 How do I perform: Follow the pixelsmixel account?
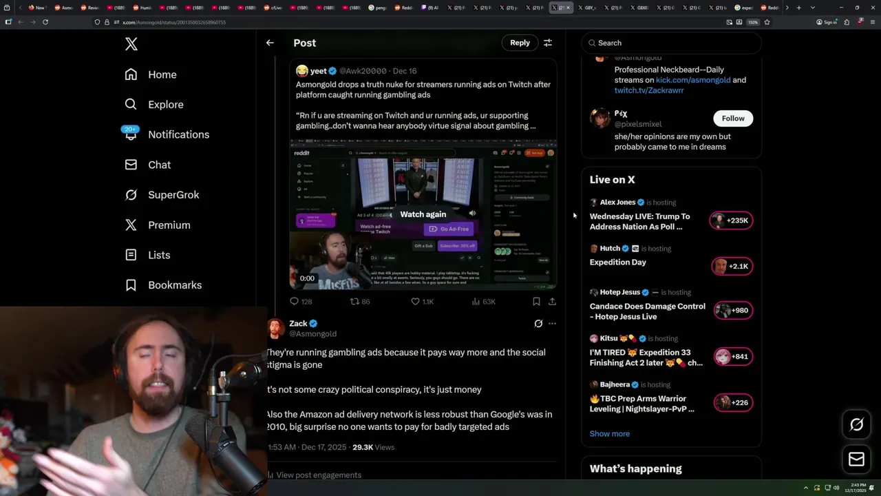pos(733,118)
